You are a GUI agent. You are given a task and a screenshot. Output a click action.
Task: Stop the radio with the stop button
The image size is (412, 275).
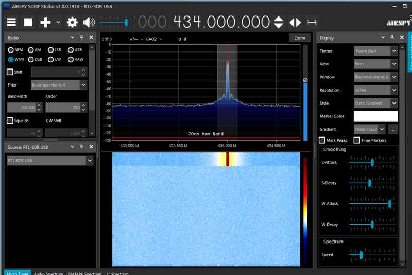[28, 22]
